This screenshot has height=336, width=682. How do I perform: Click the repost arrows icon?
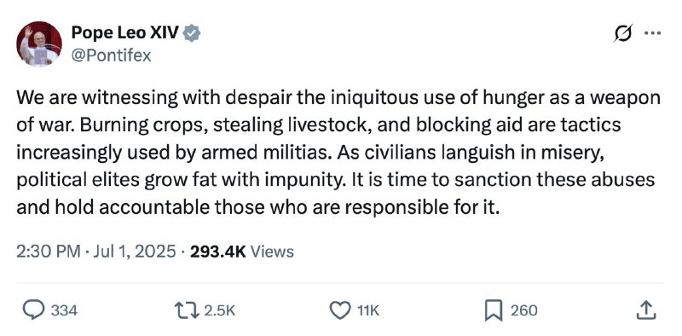187,310
